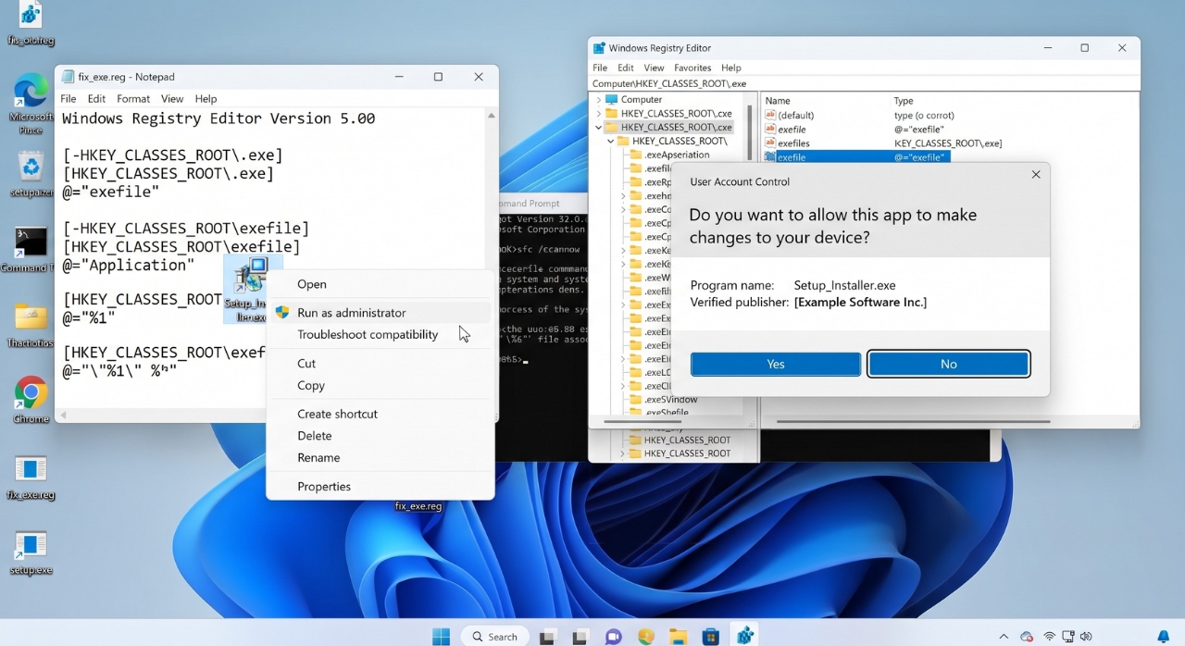Open the Chrome desktop shortcut
Image resolution: width=1185 pixels, height=646 pixels.
tap(31, 393)
